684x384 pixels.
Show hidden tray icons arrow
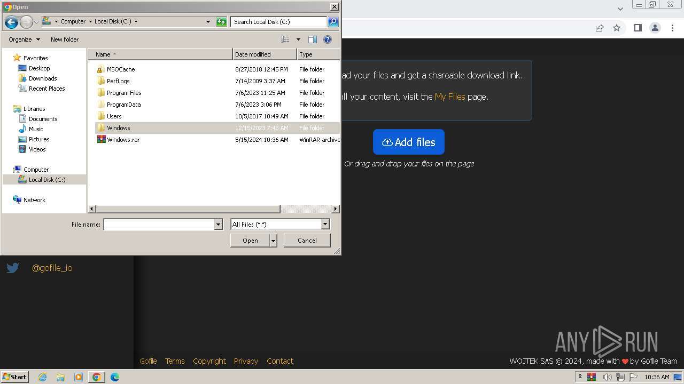click(x=580, y=377)
